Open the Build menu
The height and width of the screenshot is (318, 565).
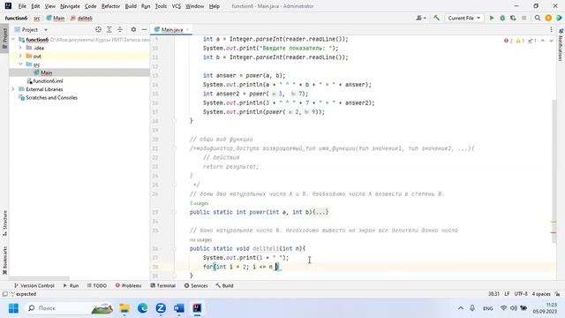point(131,6)
